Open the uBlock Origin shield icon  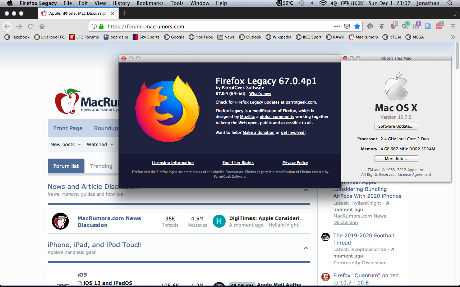tap(394, 26)
